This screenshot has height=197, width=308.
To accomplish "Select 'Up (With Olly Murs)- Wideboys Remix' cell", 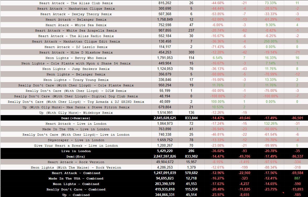I will coord(76,112).
